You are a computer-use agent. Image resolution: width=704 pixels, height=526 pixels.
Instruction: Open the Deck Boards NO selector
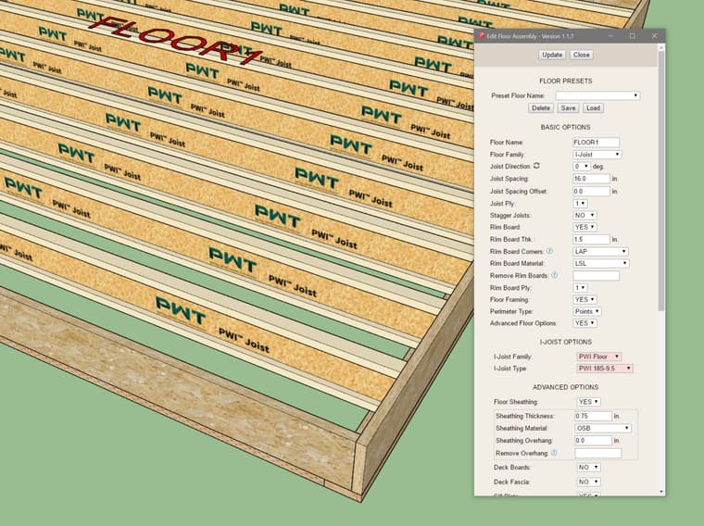(588, 468)
